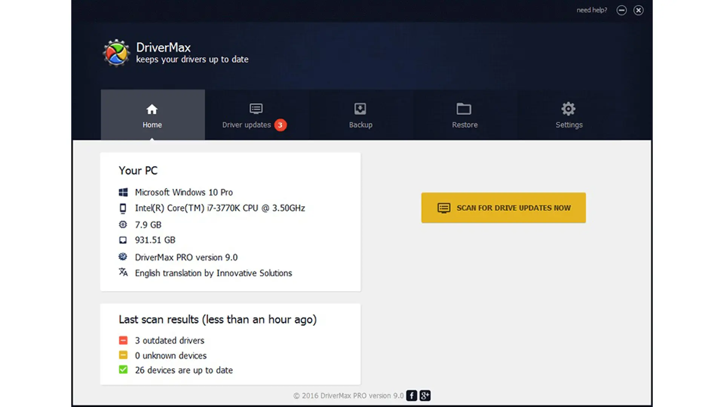
Task: Click the DriverMax gear logo icon
Action: click(116, 53)
